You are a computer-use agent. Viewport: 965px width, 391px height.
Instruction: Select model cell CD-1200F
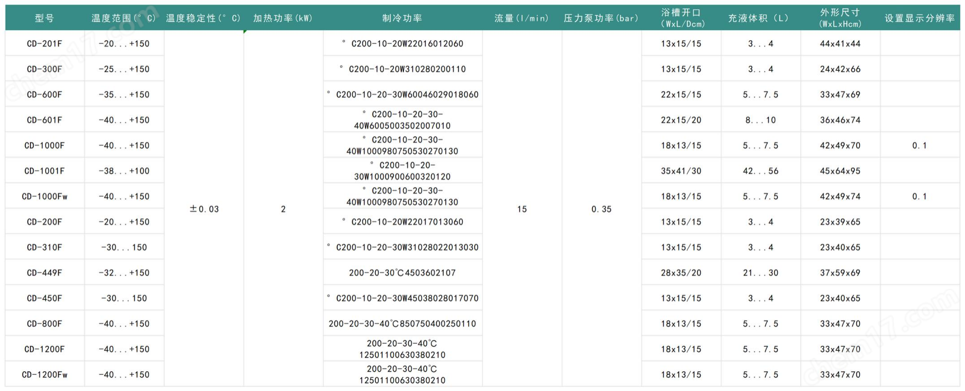click(44, 349)
